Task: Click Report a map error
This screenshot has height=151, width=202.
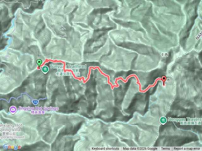Action: coord(187,149)
